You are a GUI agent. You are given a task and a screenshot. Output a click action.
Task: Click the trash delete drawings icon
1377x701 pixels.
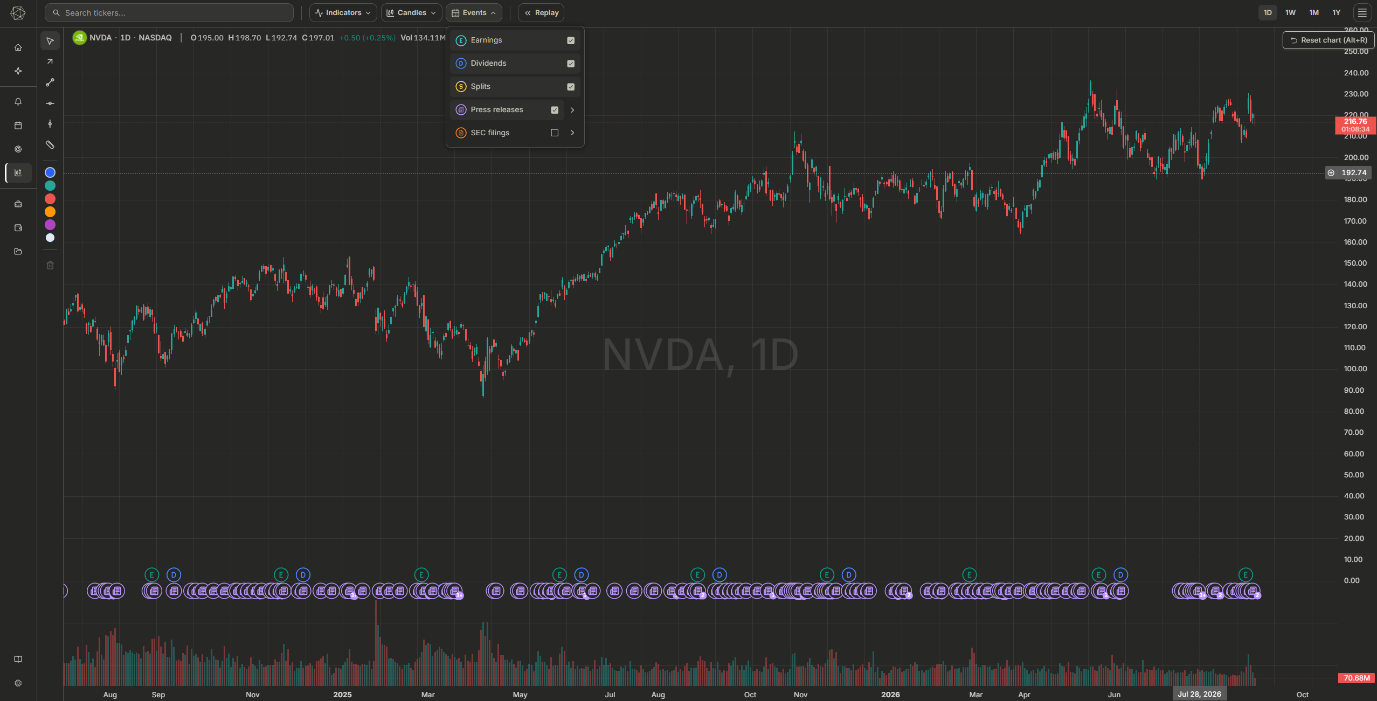point(50,265)
